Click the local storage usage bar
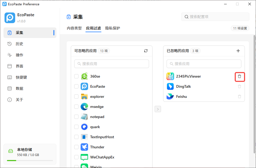This screenshot has width=256, height=168. click(30, 161)
